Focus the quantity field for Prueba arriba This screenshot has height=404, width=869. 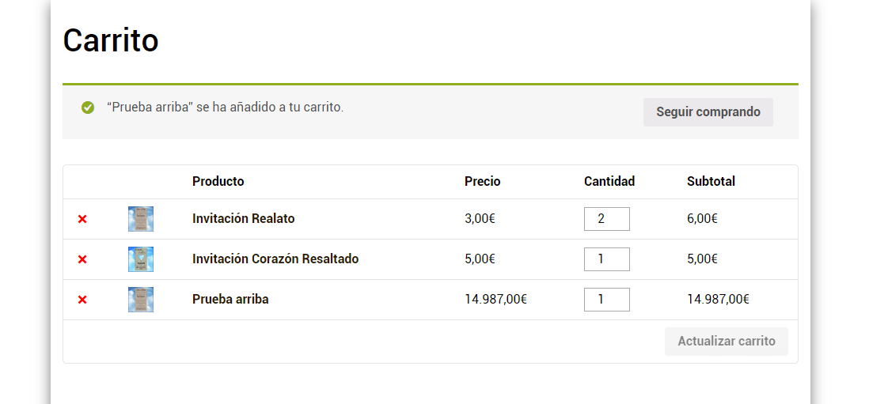coord(607,300)
